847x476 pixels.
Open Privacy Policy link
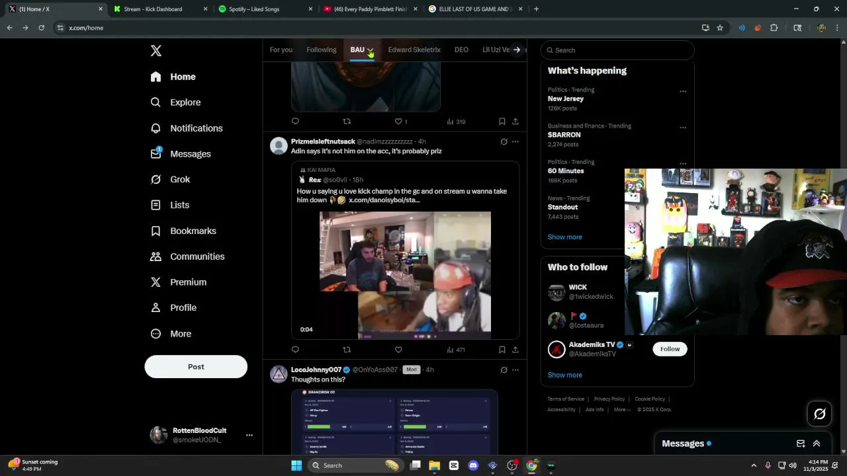[x=609, y=399]
